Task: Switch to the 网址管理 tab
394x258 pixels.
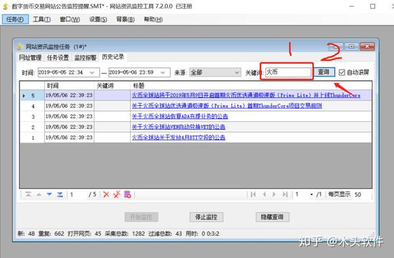Action: tap(30, 58)
